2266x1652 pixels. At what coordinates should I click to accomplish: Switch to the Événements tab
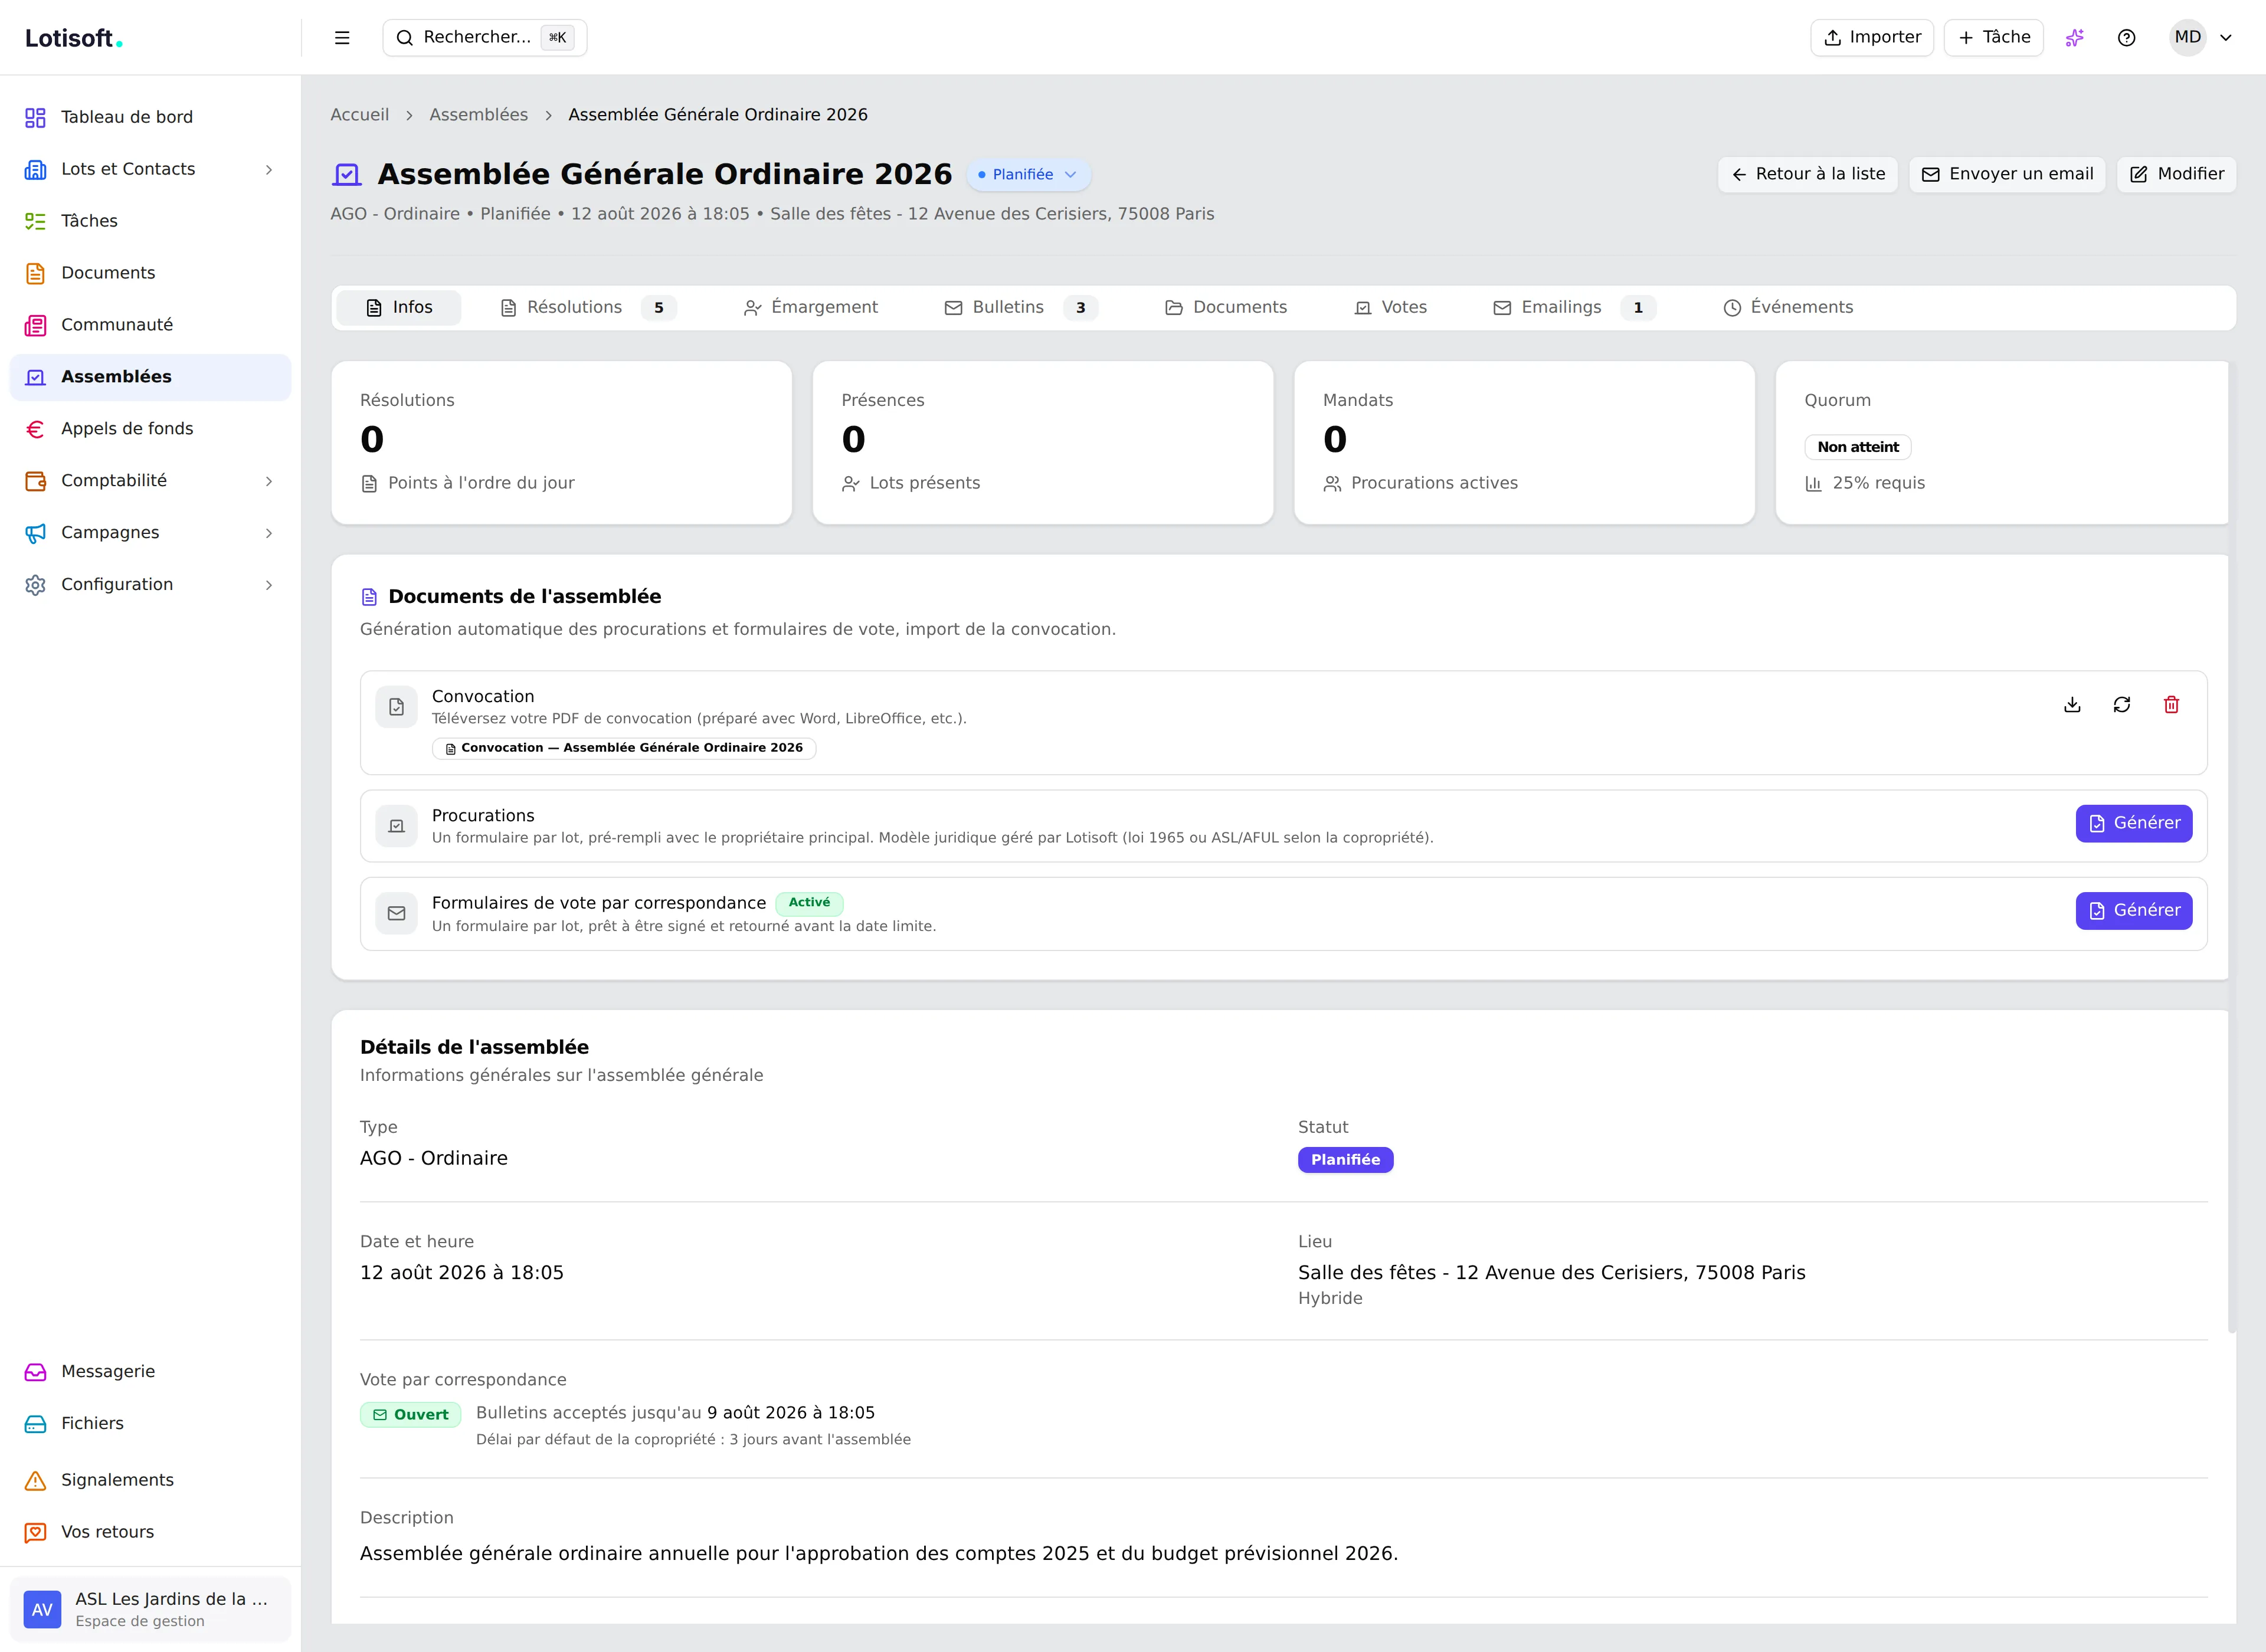(1788, 308)
